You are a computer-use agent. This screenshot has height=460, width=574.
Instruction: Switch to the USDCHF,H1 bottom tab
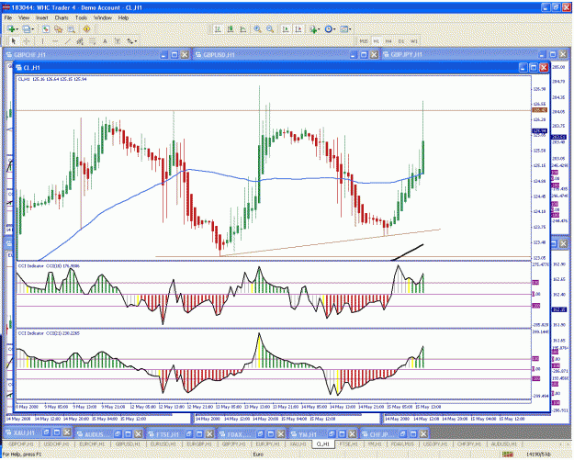[x=56, y=443]
